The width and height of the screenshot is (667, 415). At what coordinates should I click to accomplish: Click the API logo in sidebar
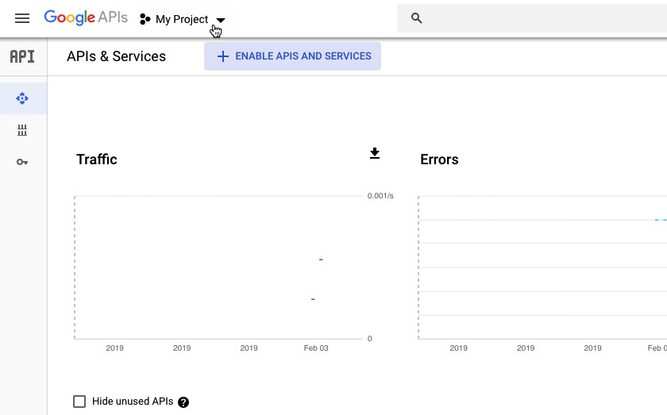pos(22,56)
